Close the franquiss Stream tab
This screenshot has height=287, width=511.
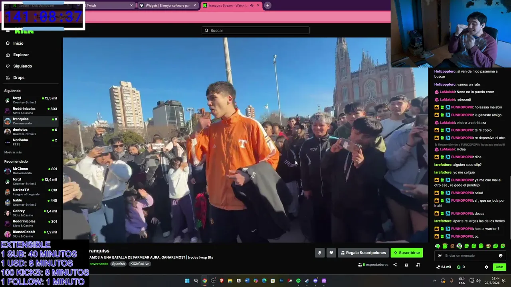coord(258,6)
